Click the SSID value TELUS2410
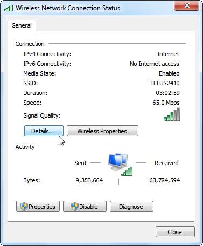203x246 pixels. (165, 83)
